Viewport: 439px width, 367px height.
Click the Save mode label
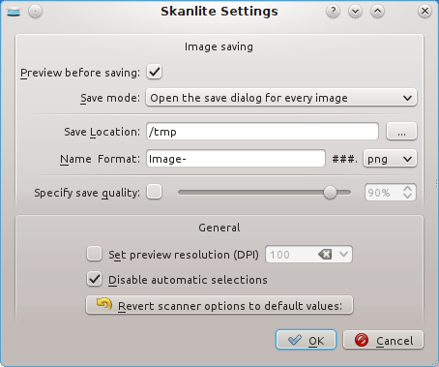pos(110,98)
